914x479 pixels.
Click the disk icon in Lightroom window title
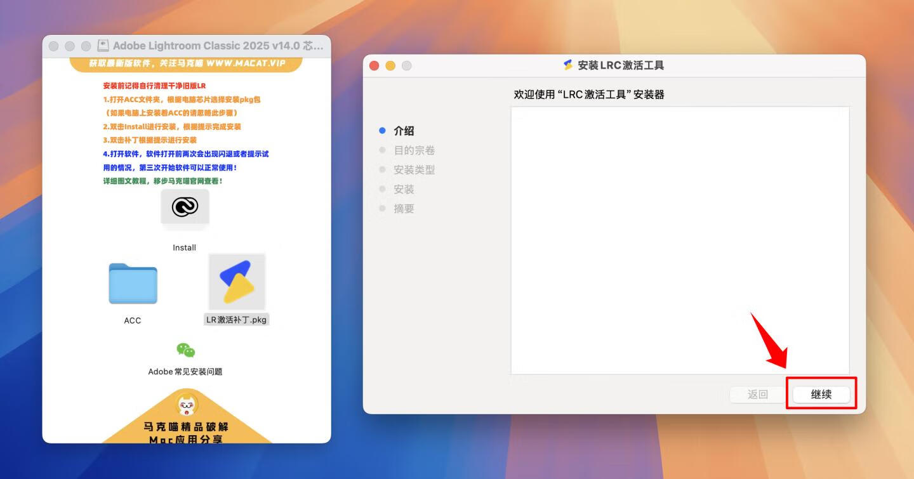pos(103,46)
